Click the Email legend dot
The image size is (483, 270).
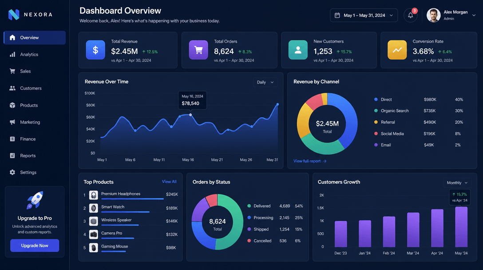376,145
